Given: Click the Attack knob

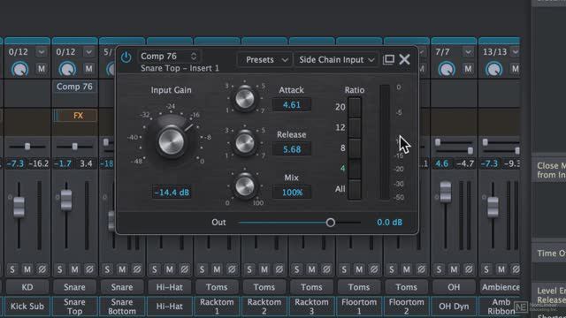Looking at the screenshot, I should tap(245, 98).
